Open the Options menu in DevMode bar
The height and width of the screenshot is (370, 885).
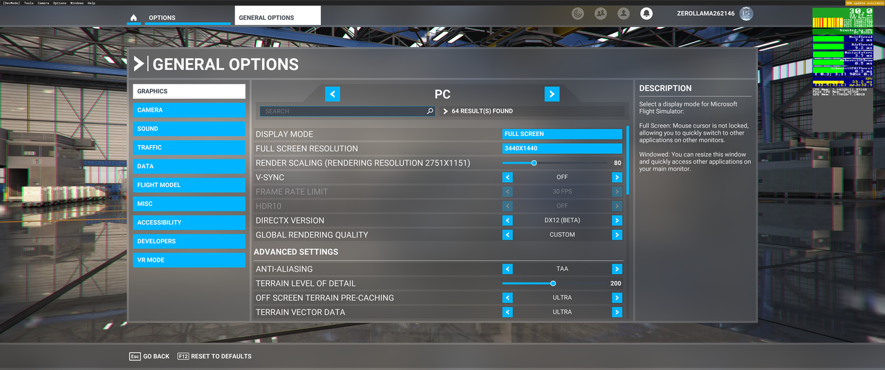coord(59,3)
